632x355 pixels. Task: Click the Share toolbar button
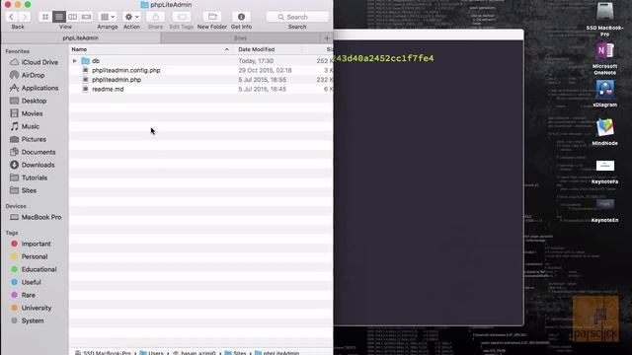[x=156, y=17]
